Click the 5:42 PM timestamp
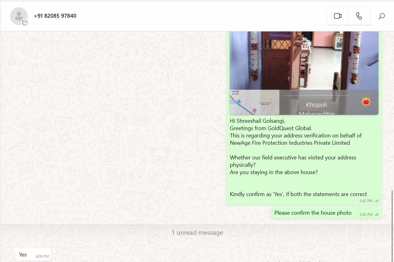 click(366, 201)
